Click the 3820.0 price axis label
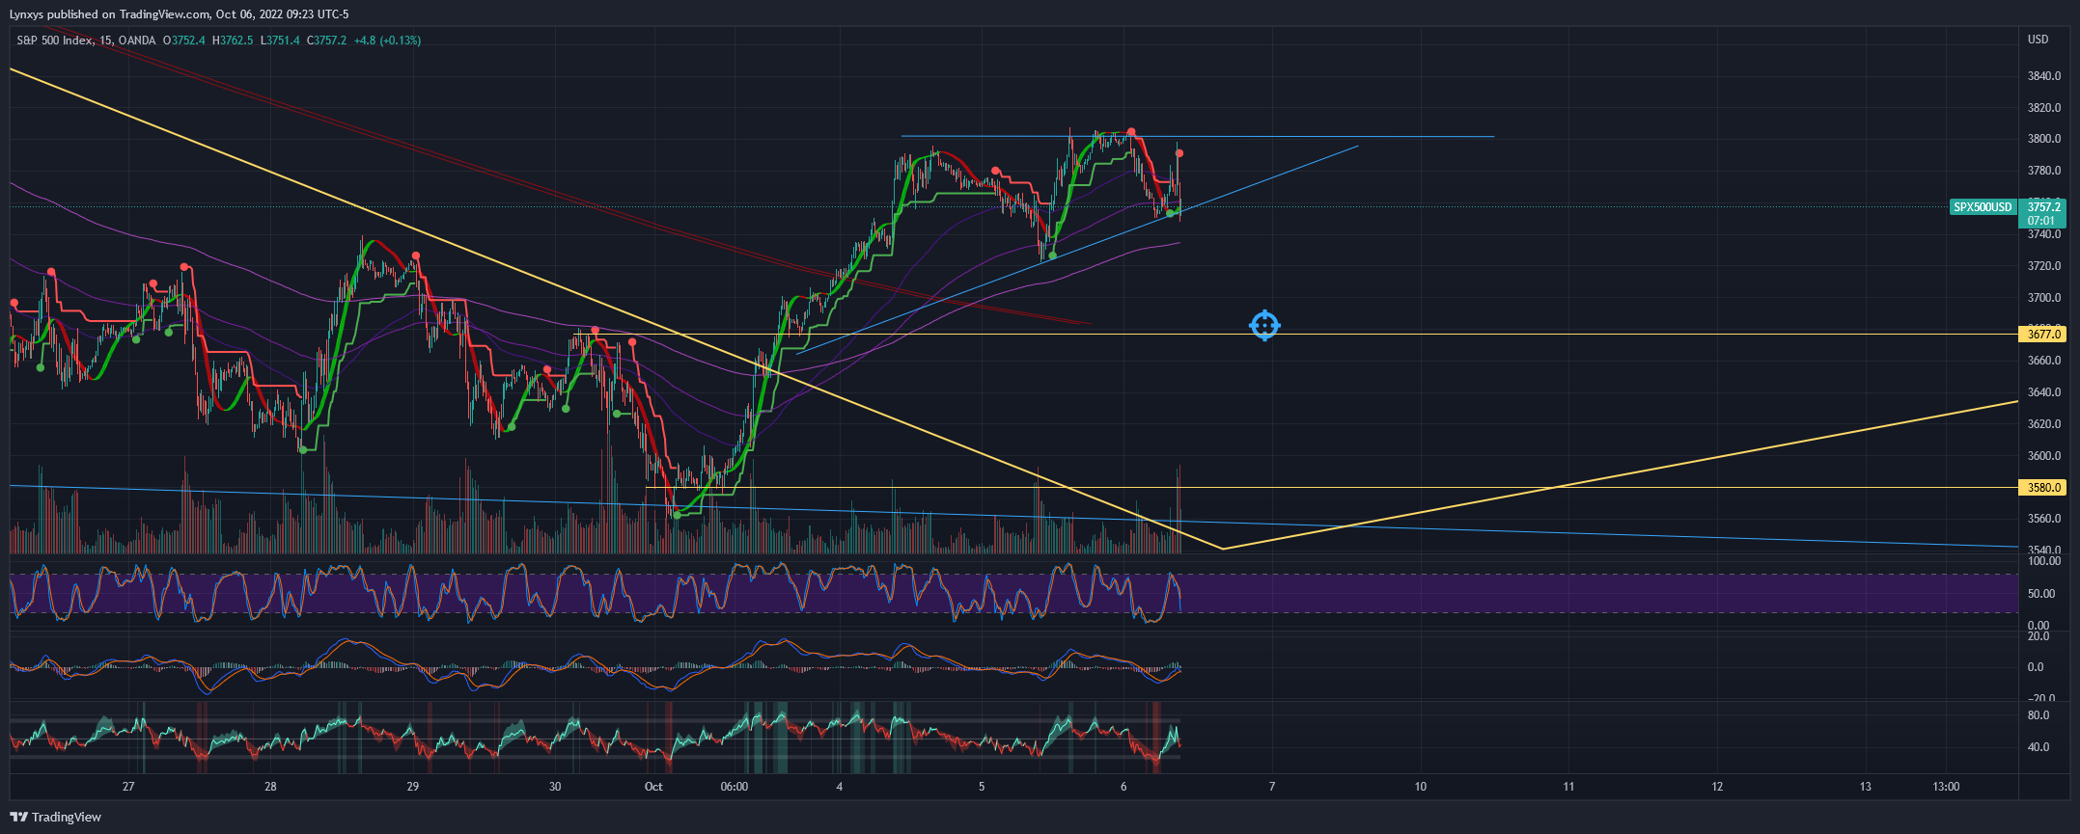The image size is (2080, 834). [2044, 108]
